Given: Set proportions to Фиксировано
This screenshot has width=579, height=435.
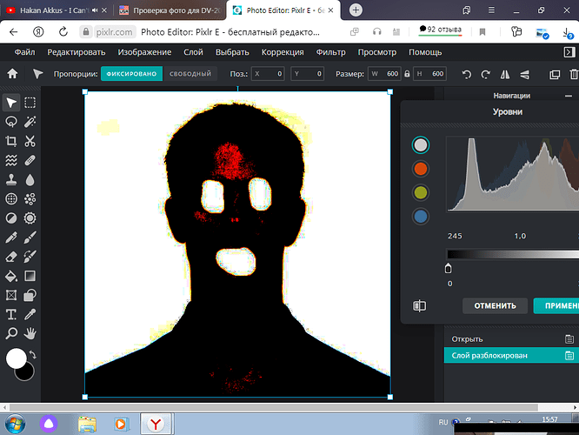Looking at the screenshot, I should 131,74.
